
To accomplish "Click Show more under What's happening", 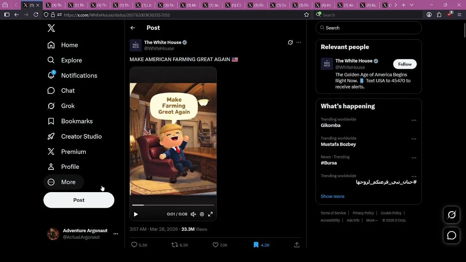I will click(x=332, y=196).
